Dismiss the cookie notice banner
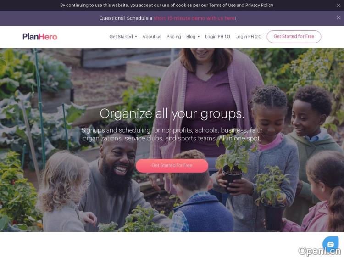Screen dimensions: 344x258 338,6
